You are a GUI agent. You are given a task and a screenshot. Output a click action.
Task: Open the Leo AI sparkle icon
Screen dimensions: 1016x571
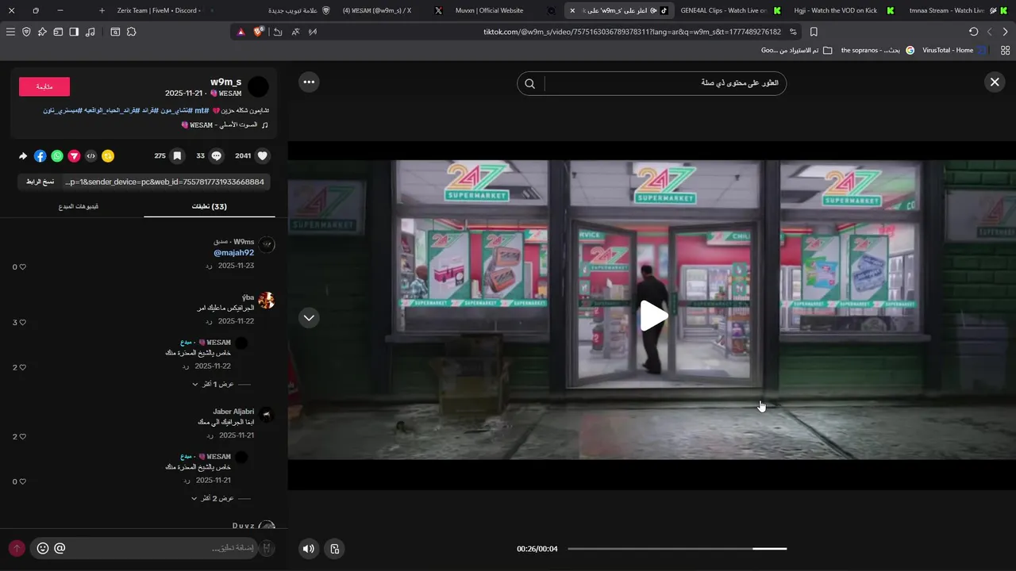point(42,32)
